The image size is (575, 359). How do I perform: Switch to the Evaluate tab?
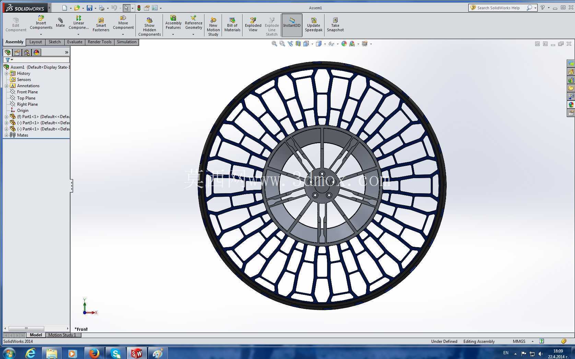74,42
